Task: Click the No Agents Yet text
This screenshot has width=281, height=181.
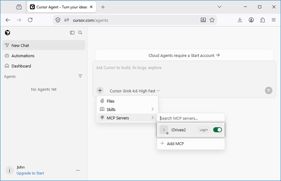Action: [44, 89]
